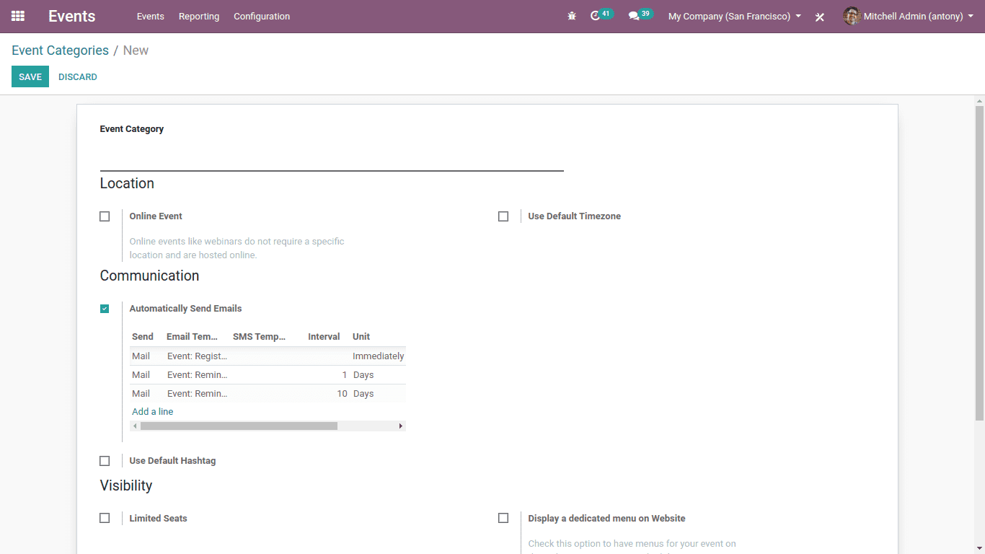985x554 pixels.
Task: Click Days unit in interval 1 row
Action: pyautogui.click(x=363, y=375)
